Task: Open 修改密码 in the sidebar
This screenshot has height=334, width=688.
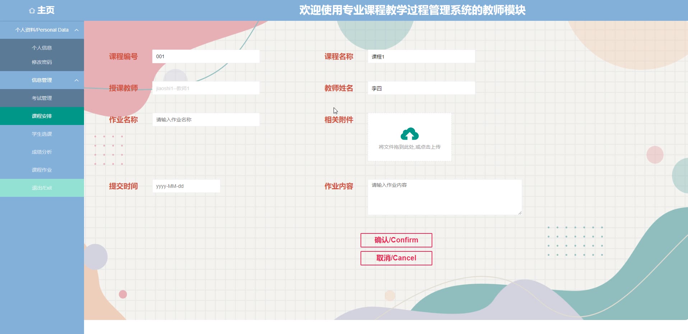Action: click(42, 62)
